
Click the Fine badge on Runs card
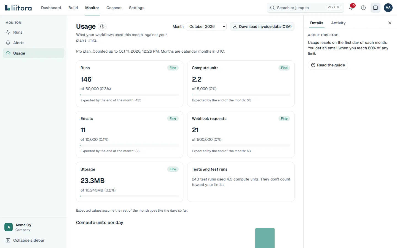(x=173, y=68)
